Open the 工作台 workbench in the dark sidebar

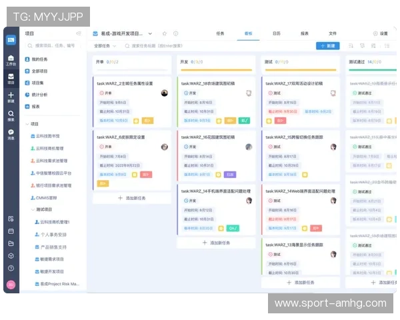point(11,61)
